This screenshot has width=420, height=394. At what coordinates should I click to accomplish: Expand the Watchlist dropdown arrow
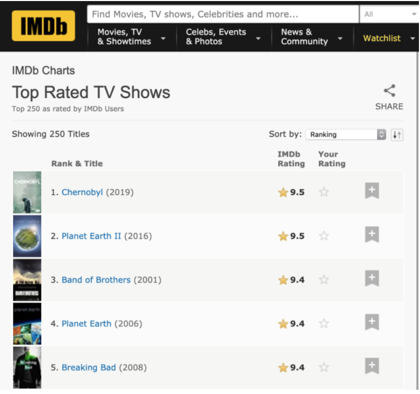412,38
